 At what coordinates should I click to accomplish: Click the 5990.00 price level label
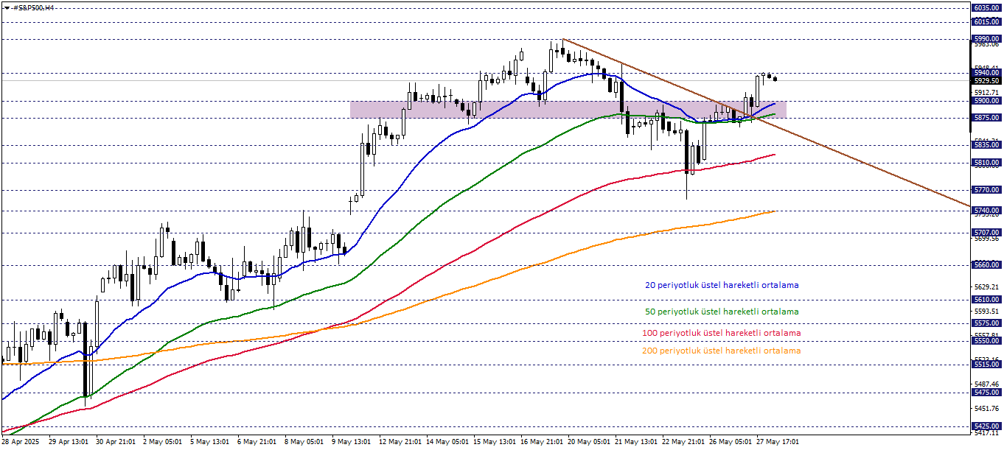[986, 39]
